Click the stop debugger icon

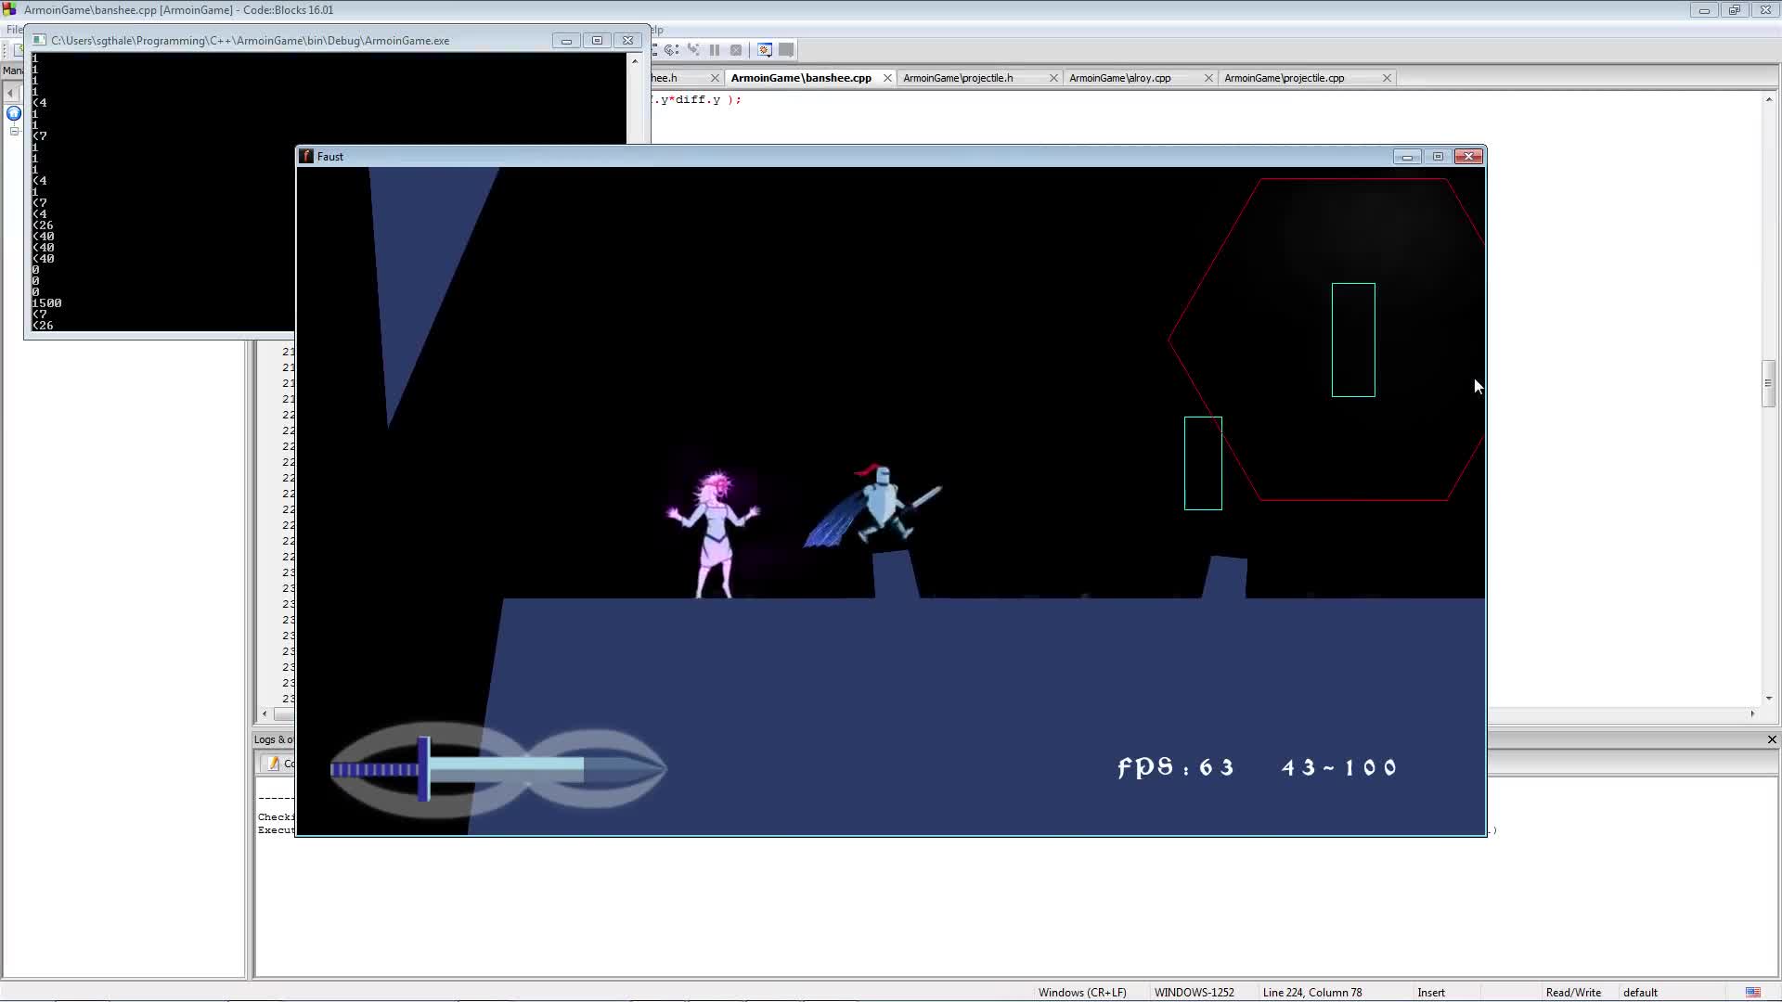click(736, 50)
